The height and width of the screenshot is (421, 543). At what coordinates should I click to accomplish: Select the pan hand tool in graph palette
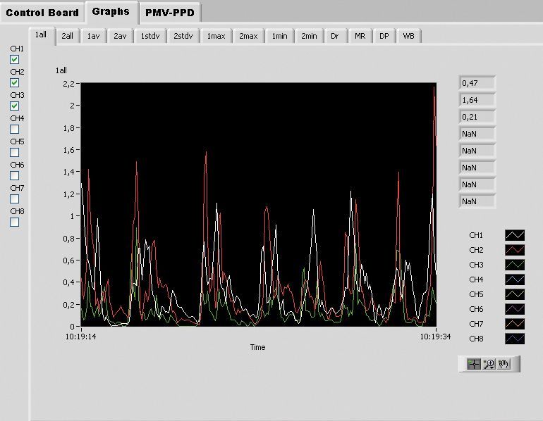[504, 364]
